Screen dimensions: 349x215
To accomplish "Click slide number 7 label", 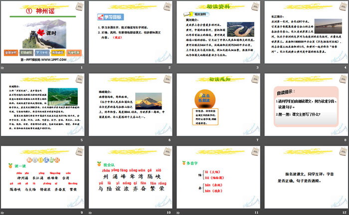I will 257,140.
